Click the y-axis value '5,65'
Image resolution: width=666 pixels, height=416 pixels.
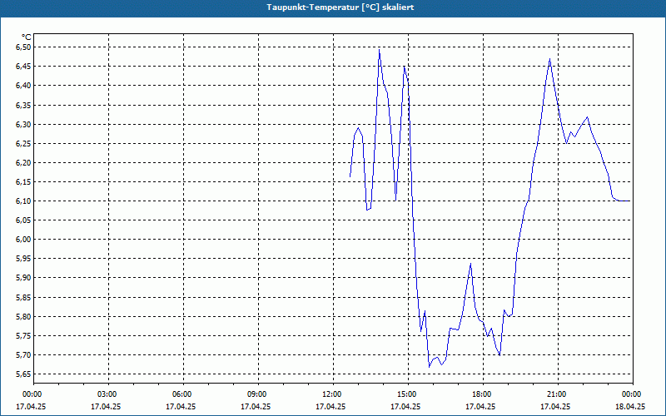coord(23,374)
